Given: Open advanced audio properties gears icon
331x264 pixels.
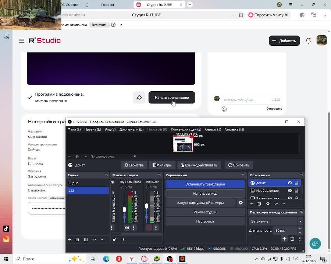Looking at the screenshot, I should tap(114, 239).
